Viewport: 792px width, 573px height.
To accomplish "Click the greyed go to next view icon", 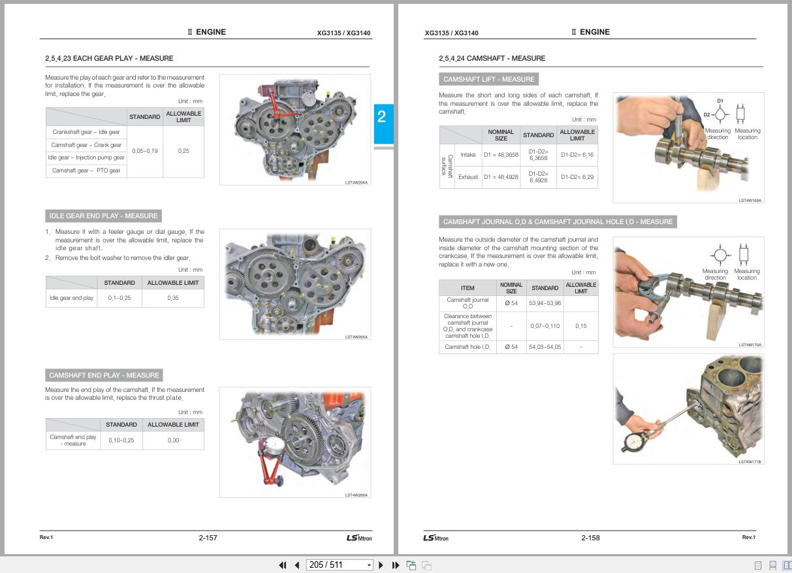I will click(x=426, y=565).
